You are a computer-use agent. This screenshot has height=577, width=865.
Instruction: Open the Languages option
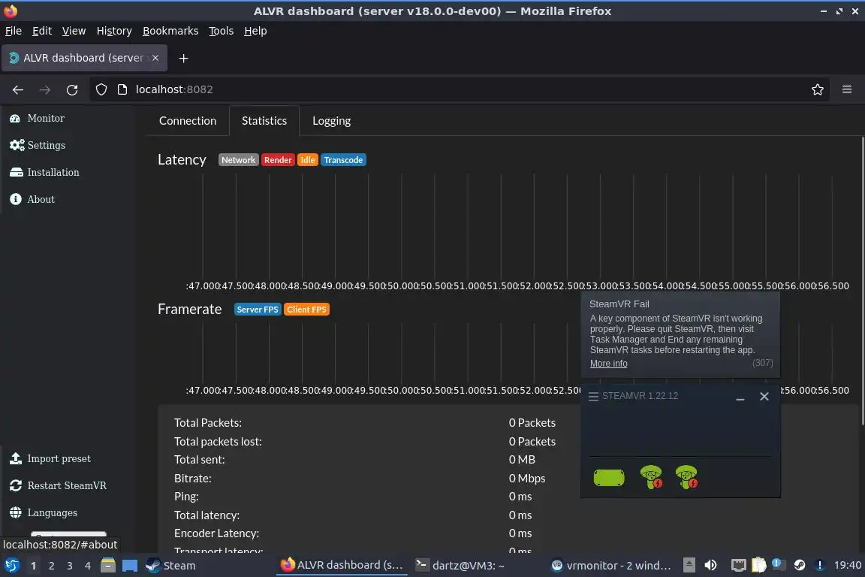click(44, 512)
